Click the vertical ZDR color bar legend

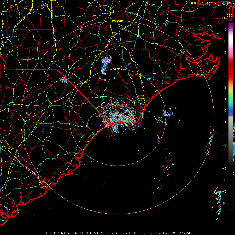coord(231,116)
